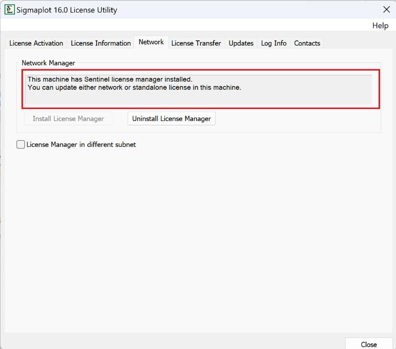Click the 'Network Manager' group label
This screenshot has width=396, height=349.
click(48, 63)
